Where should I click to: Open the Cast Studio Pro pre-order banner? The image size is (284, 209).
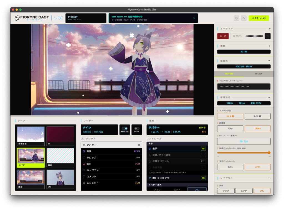point(153,18)
